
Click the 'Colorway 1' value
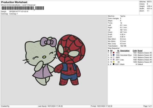click(14, 14)
